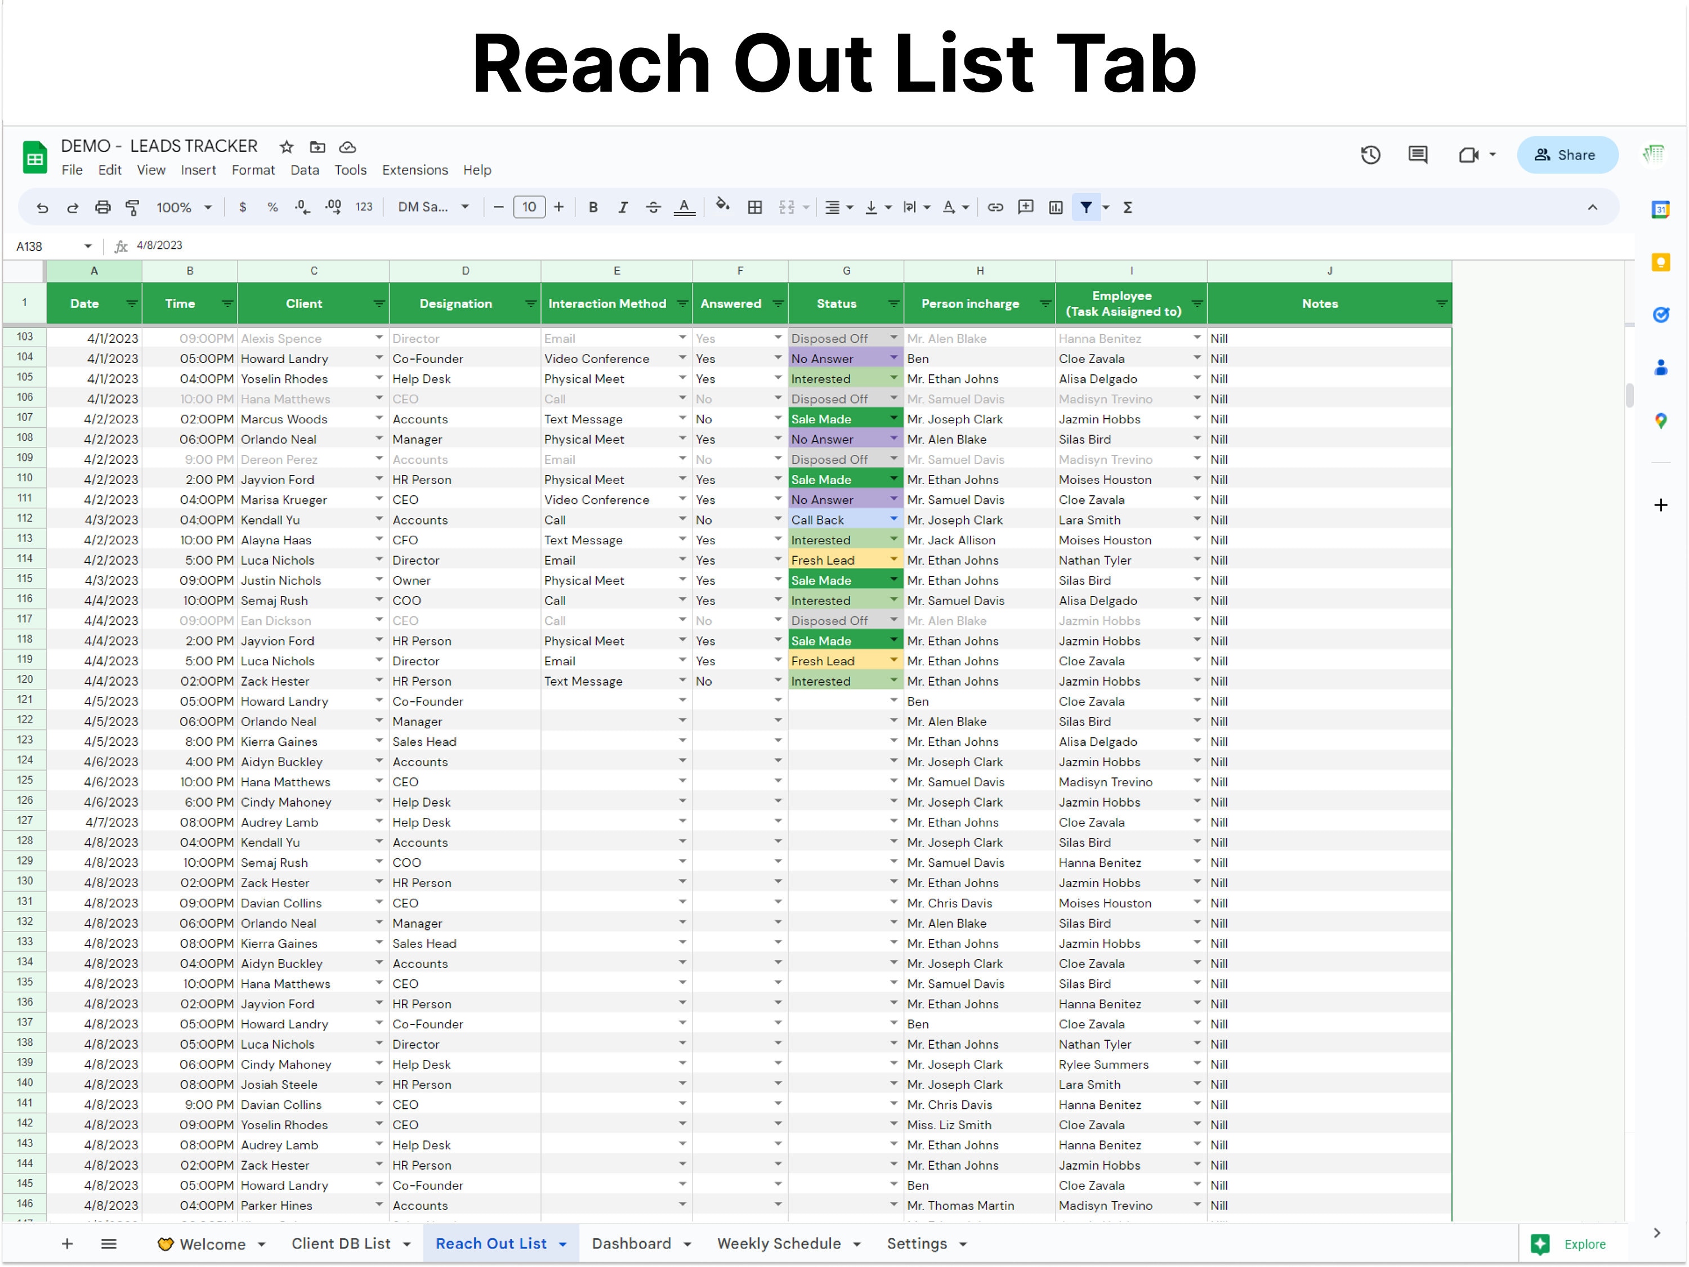Open the functions sigma menu
Viewport: 1689px width, 1267px height.
pyautogui.click(x=1129, y=207)
